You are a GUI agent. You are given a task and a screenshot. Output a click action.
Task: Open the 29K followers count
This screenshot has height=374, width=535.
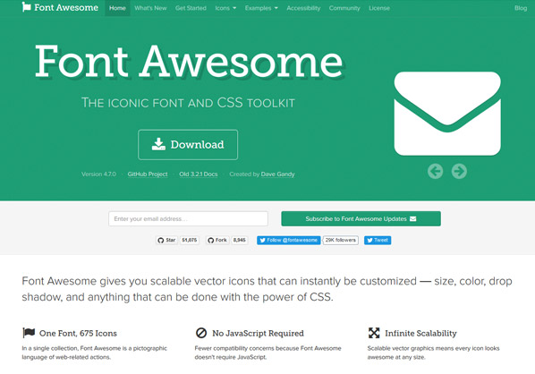coord(341,240)
